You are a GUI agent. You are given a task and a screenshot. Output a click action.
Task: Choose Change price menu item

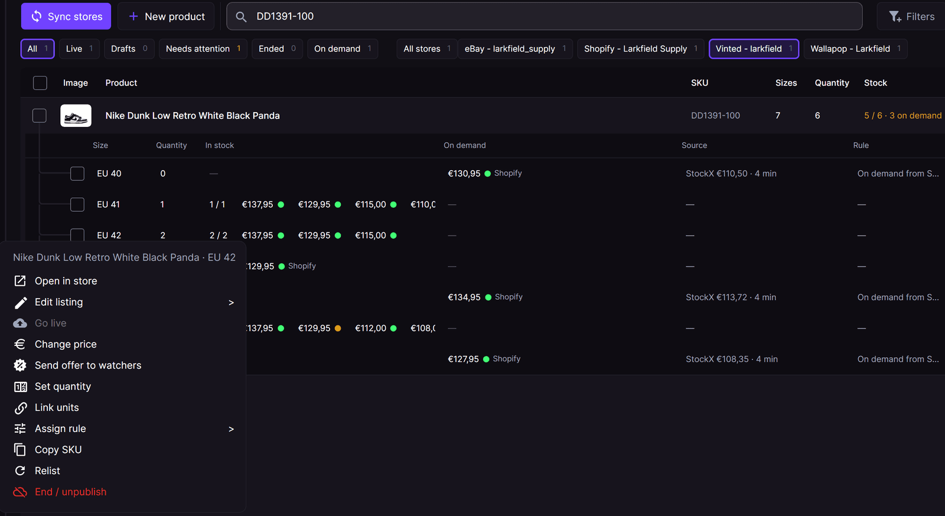click(x=123, y=344)
